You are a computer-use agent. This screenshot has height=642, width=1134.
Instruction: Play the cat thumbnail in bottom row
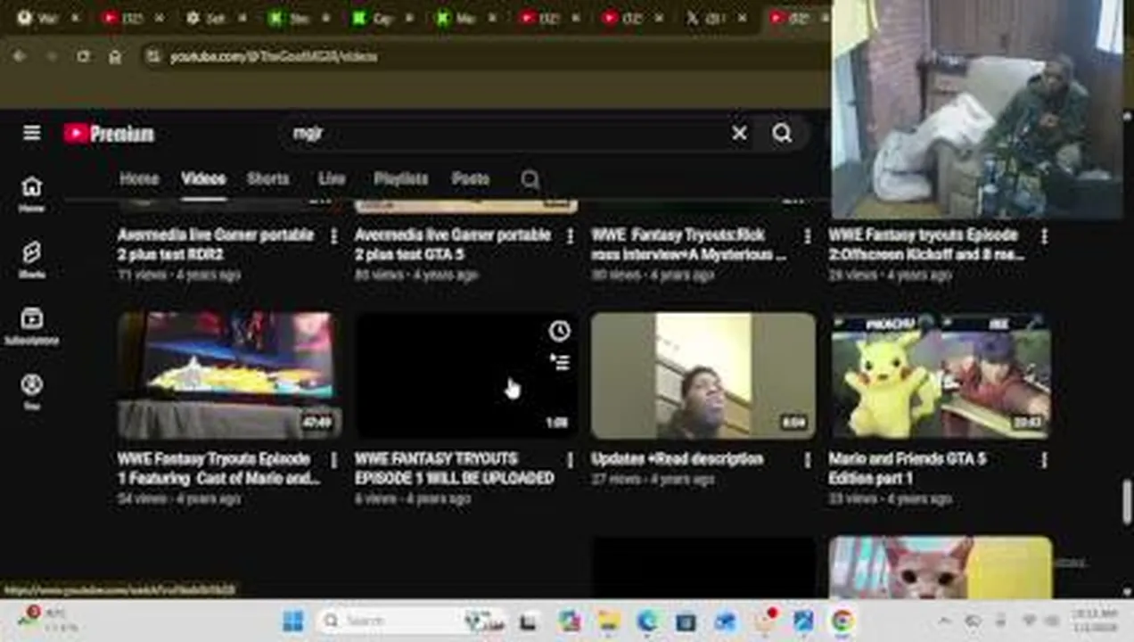click(940, 567)
